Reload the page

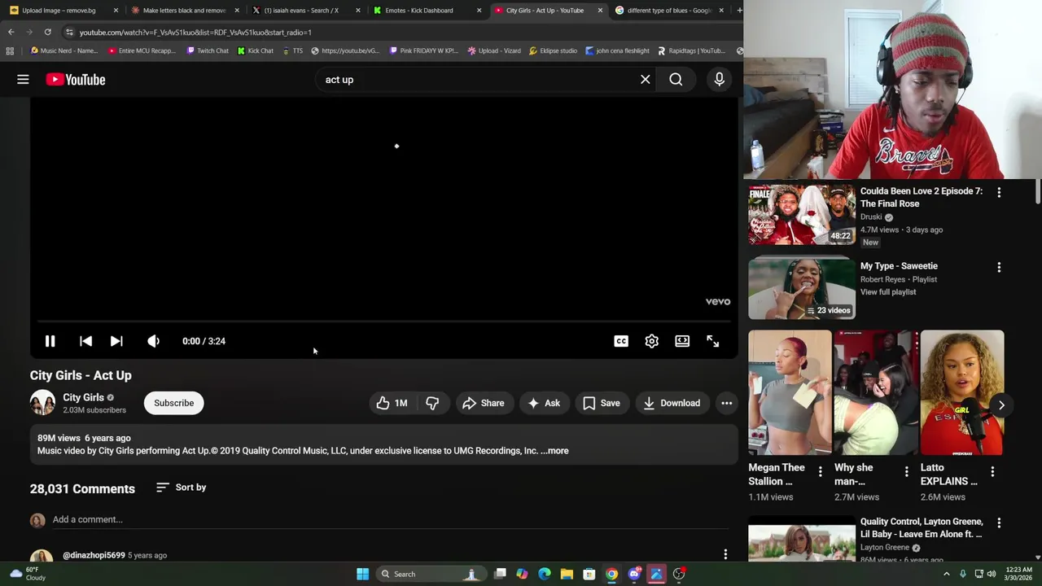pos(47,32)
